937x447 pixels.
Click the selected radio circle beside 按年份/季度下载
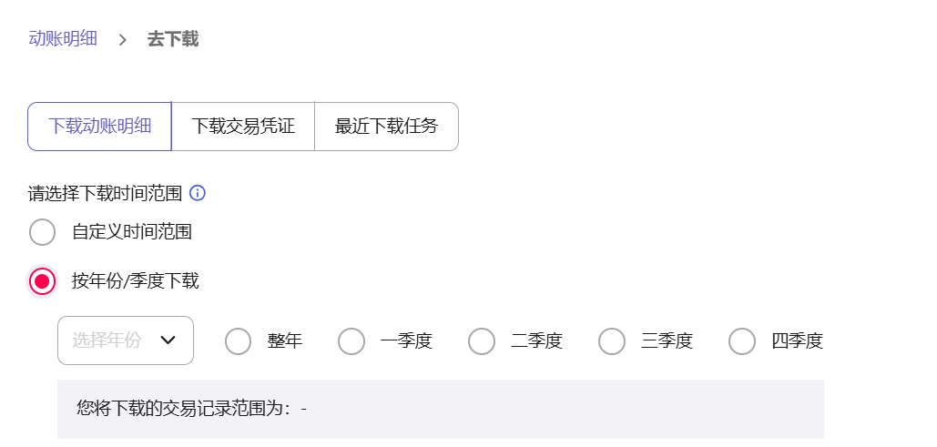[43, 281]
